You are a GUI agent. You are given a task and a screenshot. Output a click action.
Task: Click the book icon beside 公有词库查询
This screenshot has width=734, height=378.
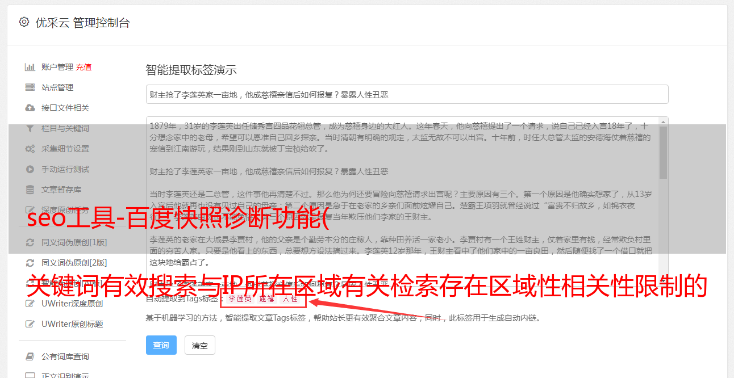click(x=30, y=356)
